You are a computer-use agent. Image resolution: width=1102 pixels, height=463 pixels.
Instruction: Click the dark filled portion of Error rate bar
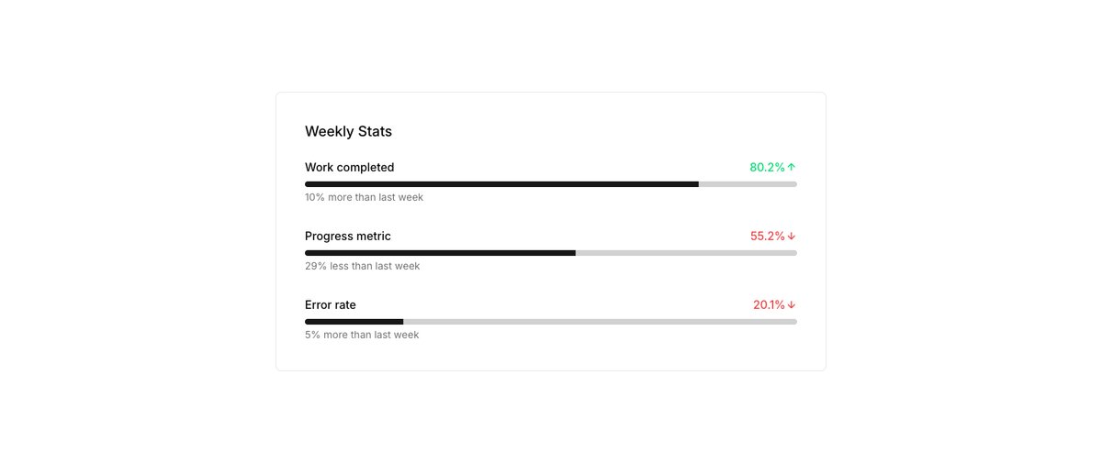(x=354, y=322)
